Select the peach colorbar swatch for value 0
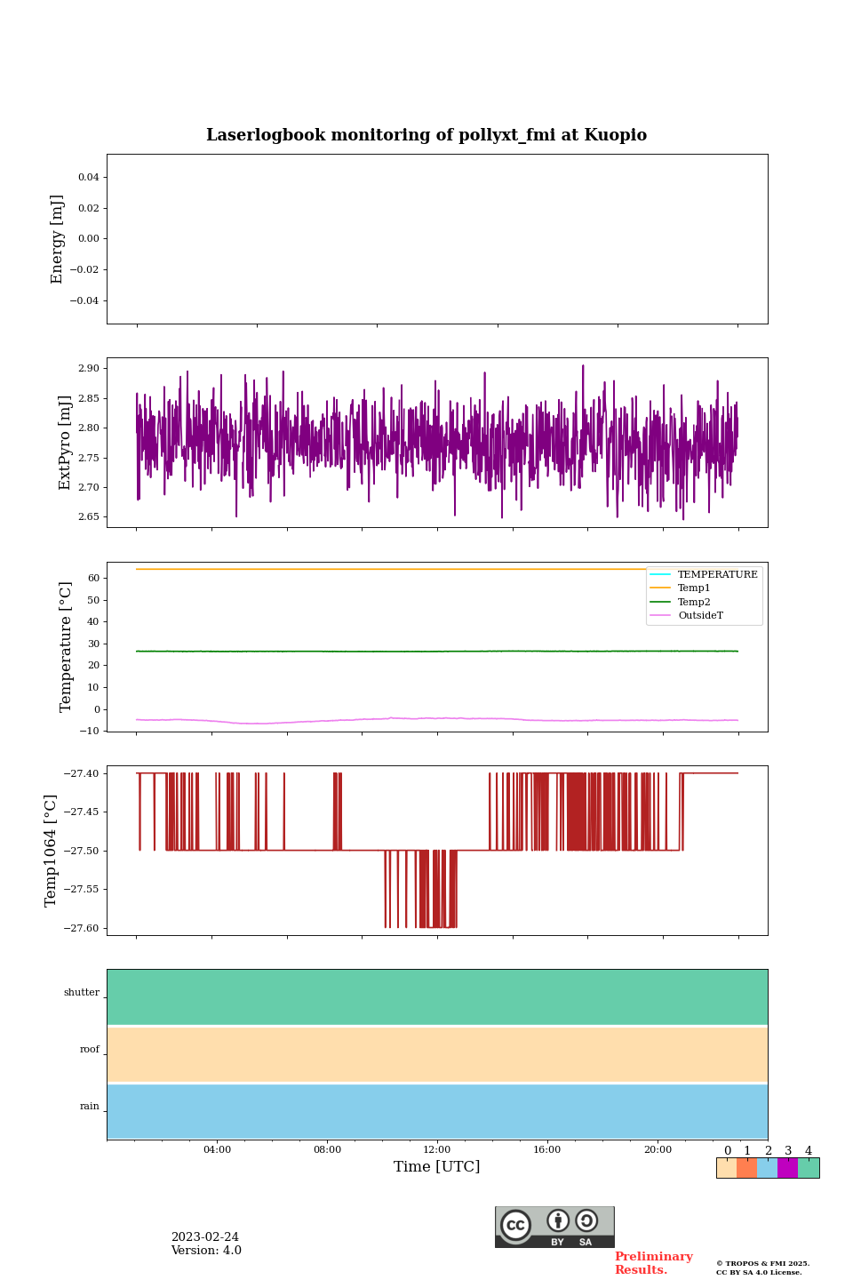This screenshot has width=853, height=1280. (x=726, y=1168)
